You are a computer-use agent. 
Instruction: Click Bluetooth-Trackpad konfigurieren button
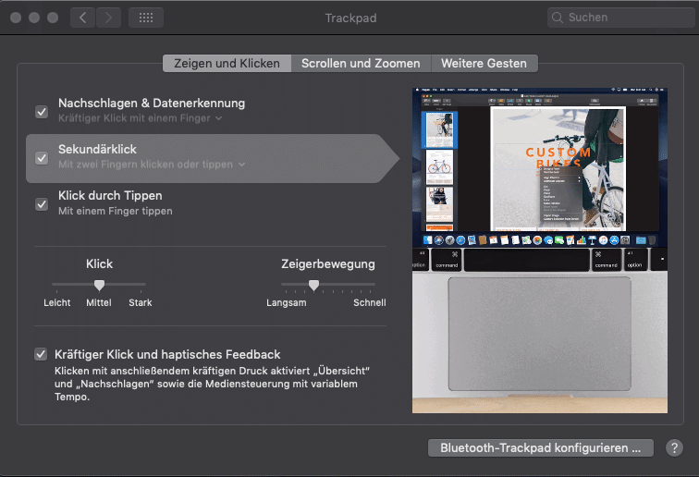point(540,448)
